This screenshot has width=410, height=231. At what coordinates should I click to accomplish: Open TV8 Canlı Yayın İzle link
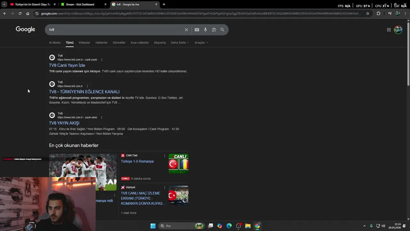pyautogui.click(x=67, y=65)
